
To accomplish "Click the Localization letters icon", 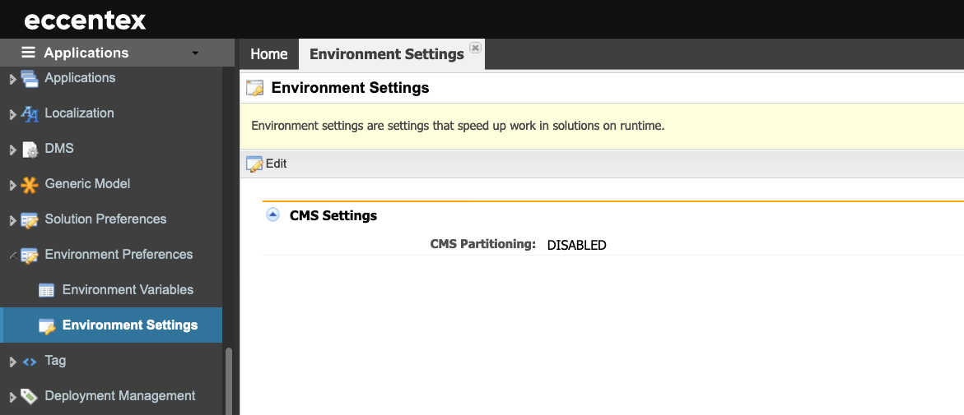I will tap(30, 113).
